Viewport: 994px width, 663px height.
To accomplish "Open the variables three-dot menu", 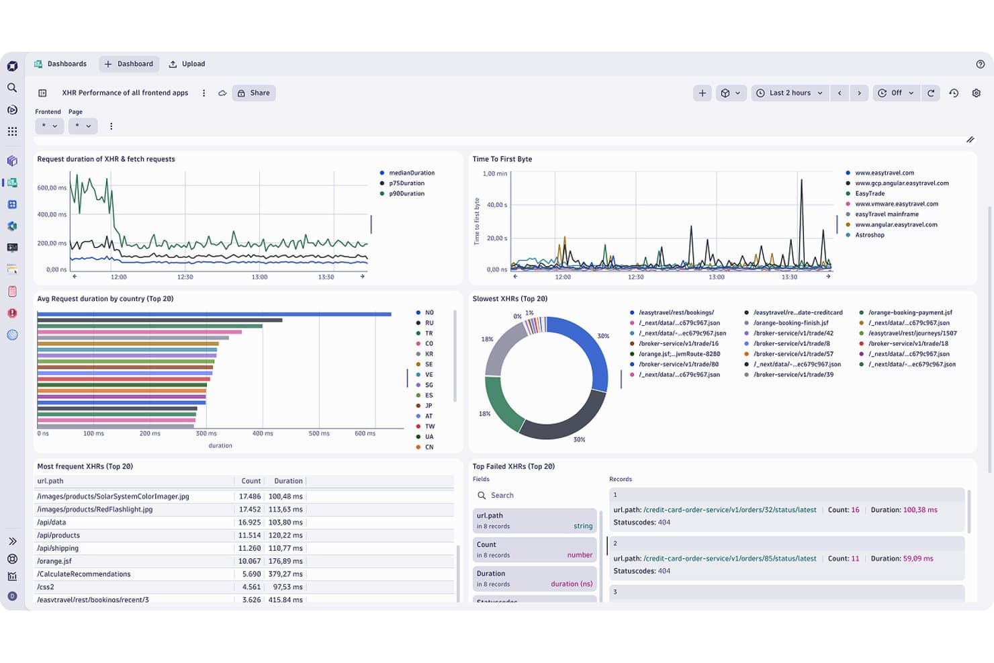I will coord(111,126).
